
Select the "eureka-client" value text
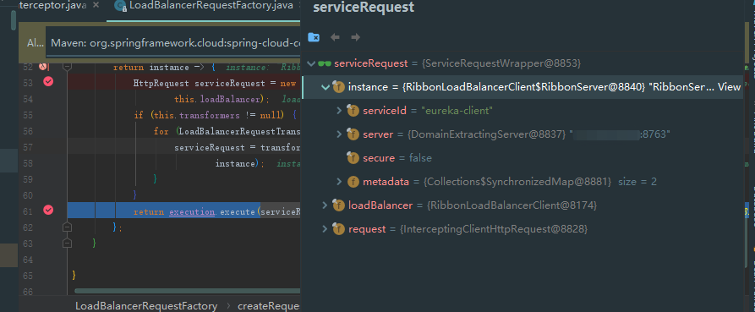coord(457,111)
